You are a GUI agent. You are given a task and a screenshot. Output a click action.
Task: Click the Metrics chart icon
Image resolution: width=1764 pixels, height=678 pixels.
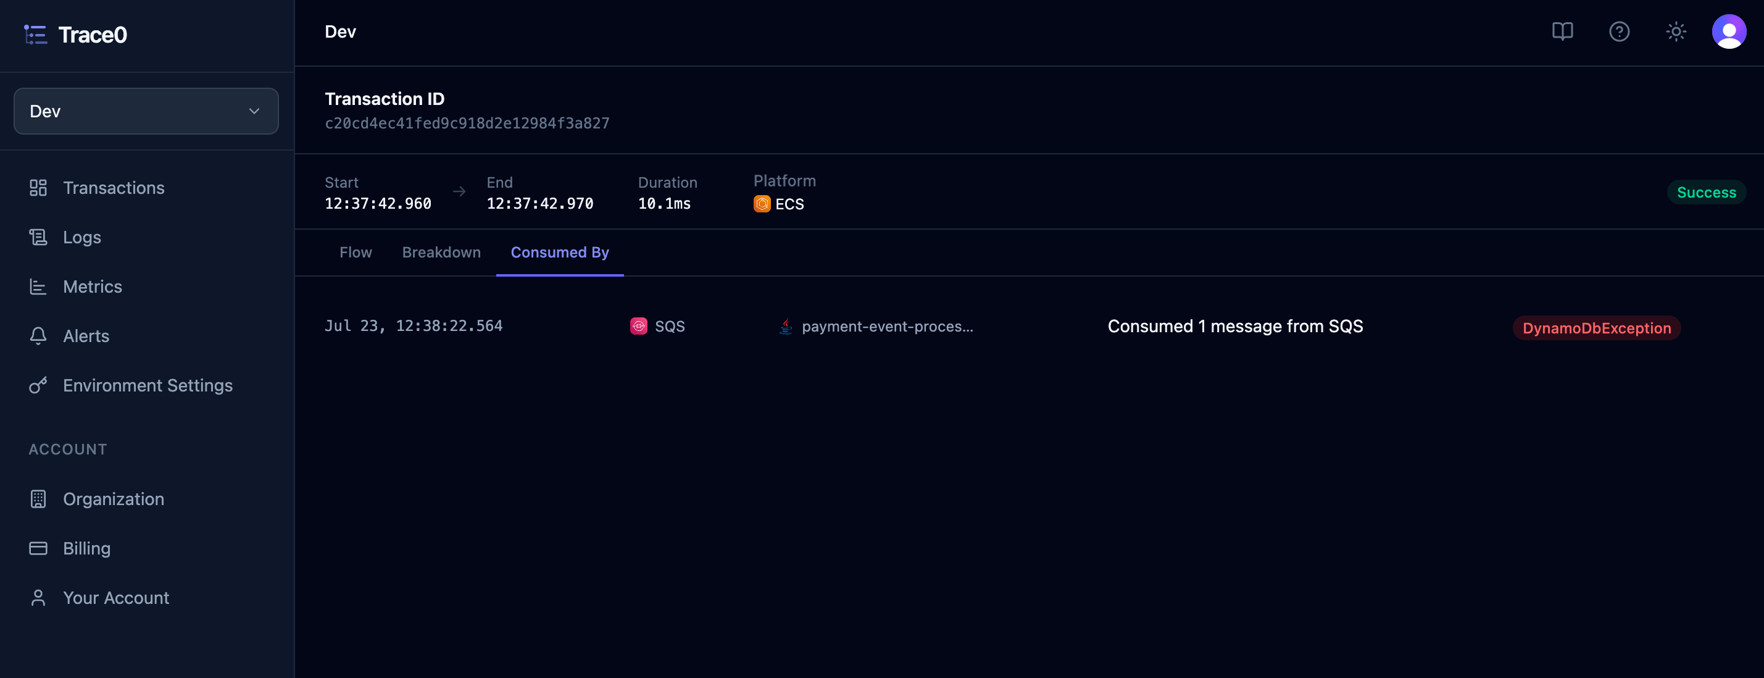(x=38, y=287)
